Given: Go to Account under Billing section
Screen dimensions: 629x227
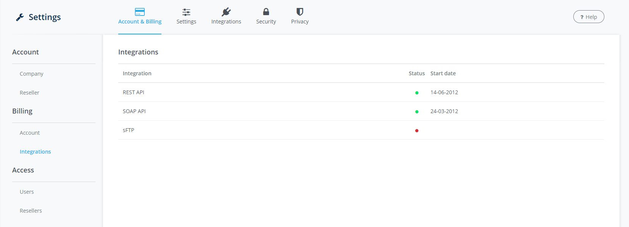Looking at the screenshot, I should [x=30, y=133].
